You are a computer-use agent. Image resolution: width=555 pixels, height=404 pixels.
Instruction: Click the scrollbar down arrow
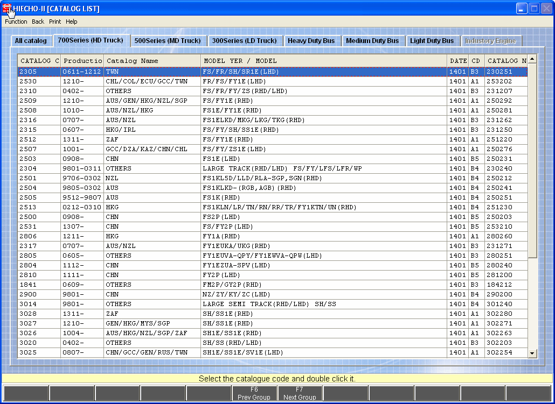point(532,353)
